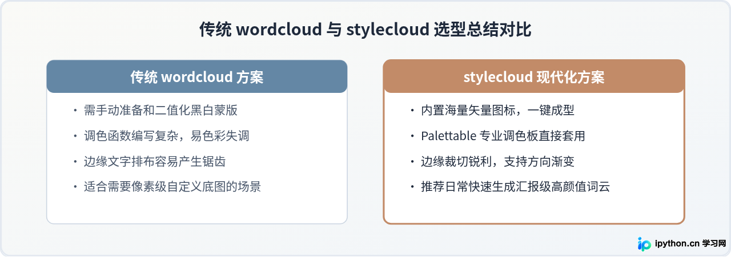Click the line 适合需要像素级自定义底图的场景
The image size is (731, 257).
(x=172, y=186)
